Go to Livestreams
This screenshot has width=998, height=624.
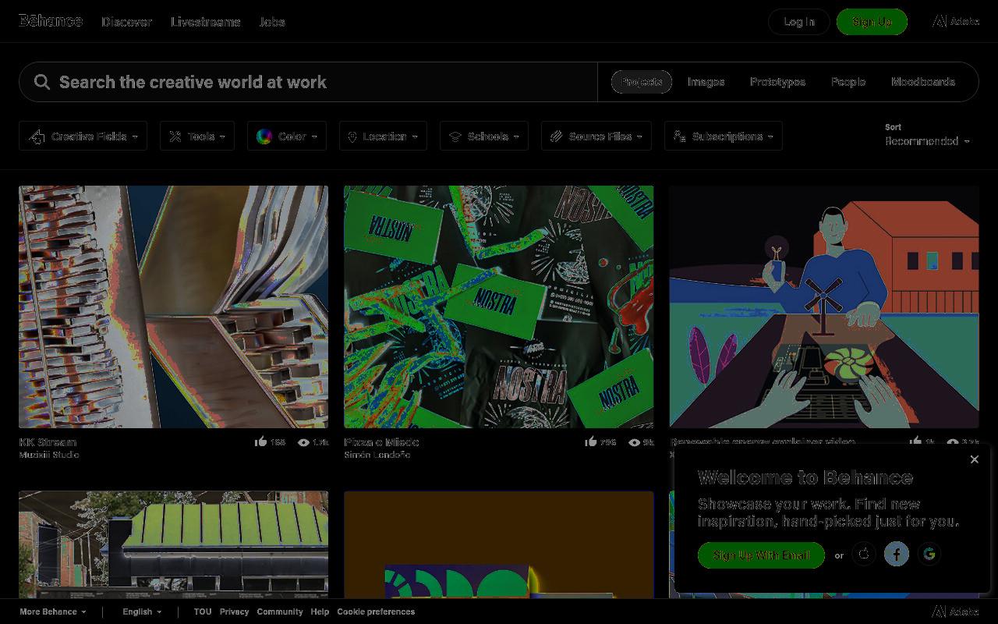click(x=206, y=22)
